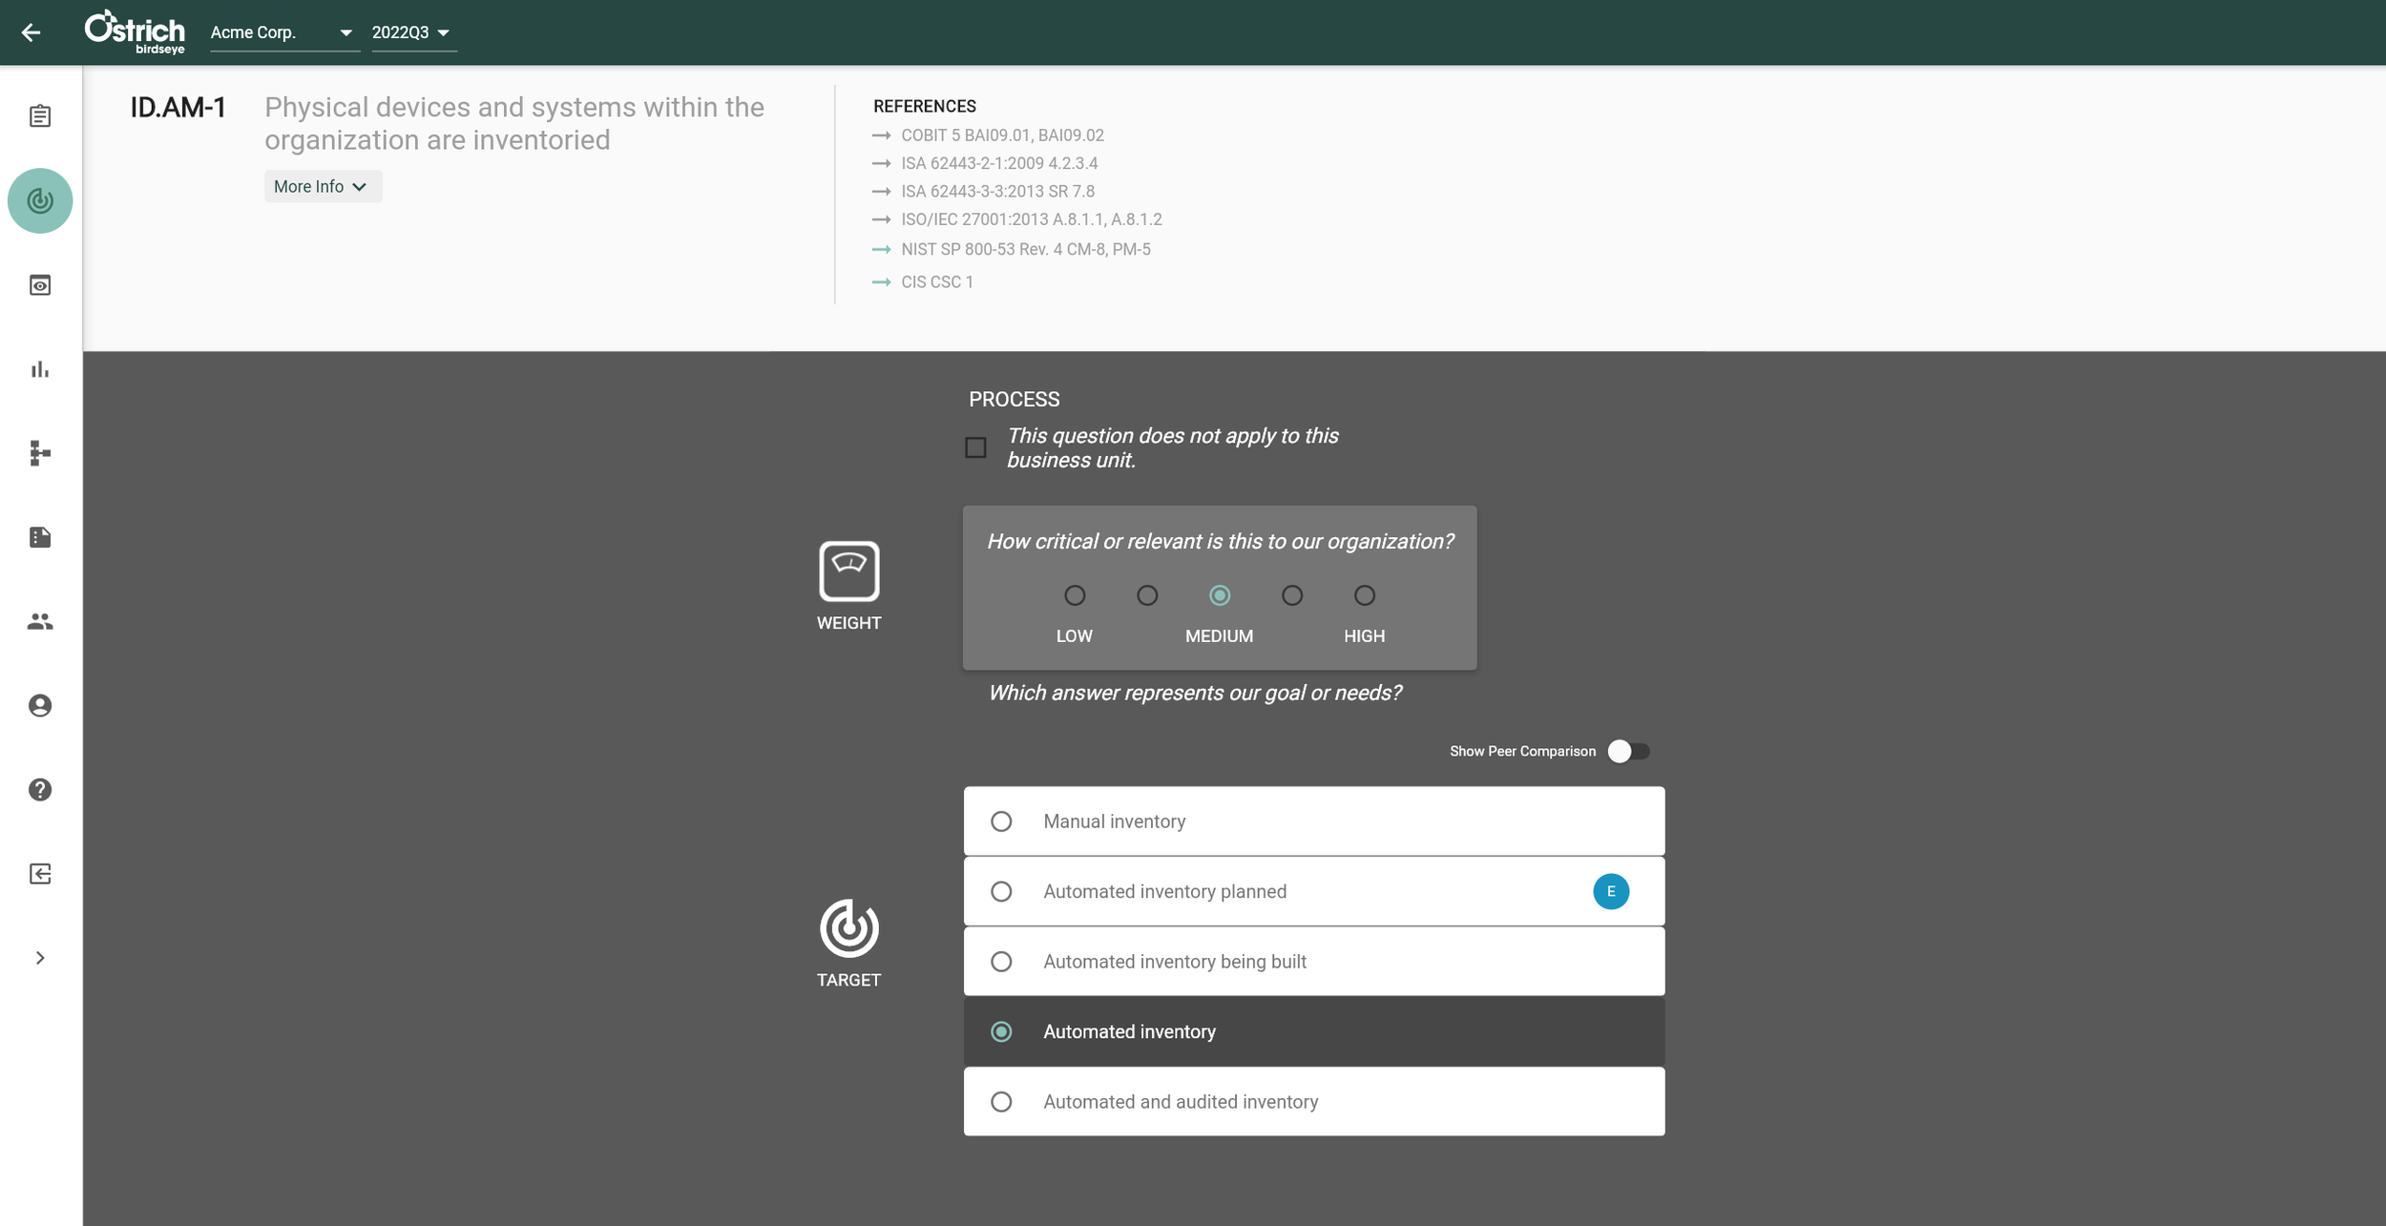
Task: Open the hierarchy tree sidebar icon
Action: point(40,453)
